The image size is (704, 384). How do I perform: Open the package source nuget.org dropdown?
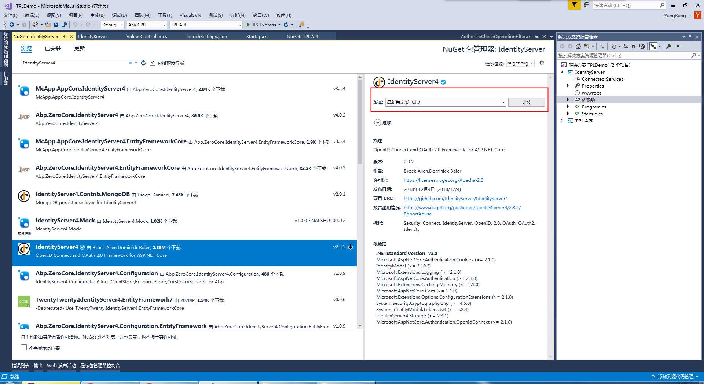520,63
